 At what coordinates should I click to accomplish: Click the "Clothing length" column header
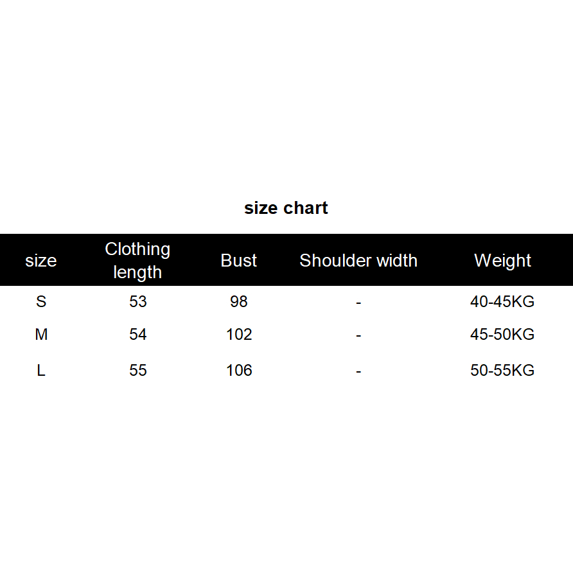pos(137,260)
